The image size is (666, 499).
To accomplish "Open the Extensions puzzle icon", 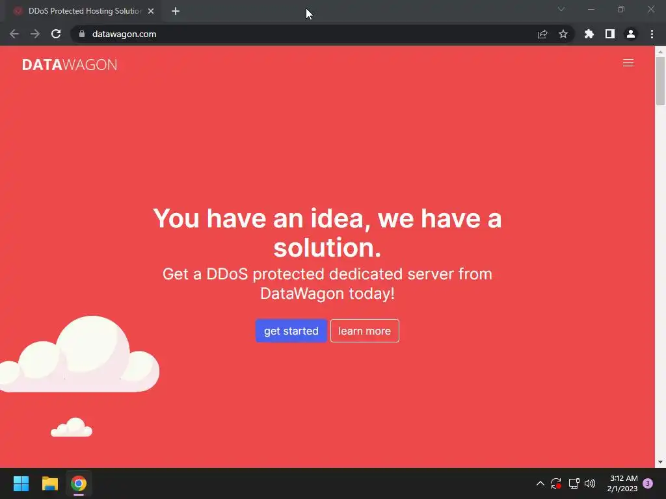I will click(x=589, y=34).
